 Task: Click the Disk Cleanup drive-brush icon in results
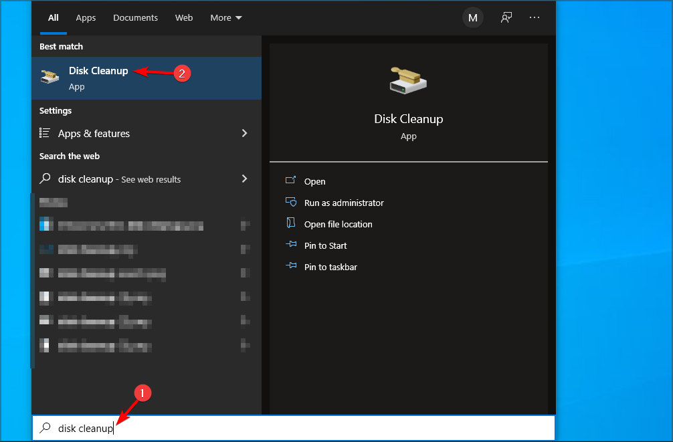click(x=50, y=77)
